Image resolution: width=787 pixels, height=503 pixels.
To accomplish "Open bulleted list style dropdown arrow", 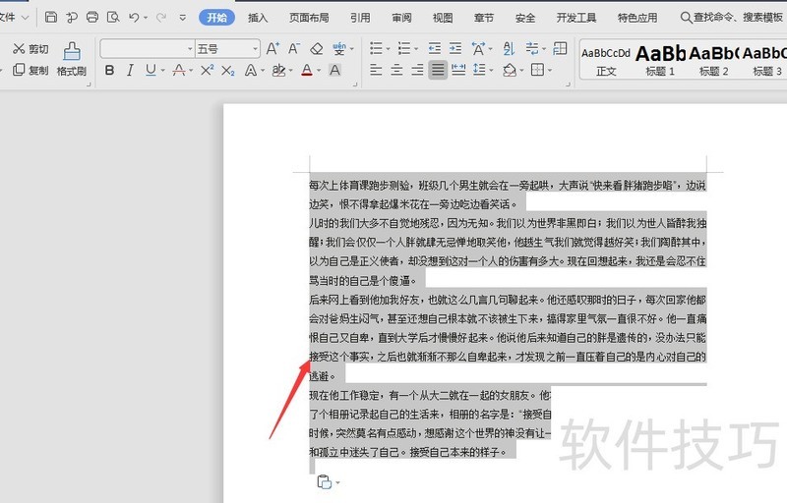I will (388, 49).
